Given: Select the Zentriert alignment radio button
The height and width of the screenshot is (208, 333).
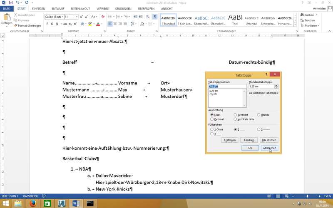Looking at the screenshot, I should pos(236,114).
